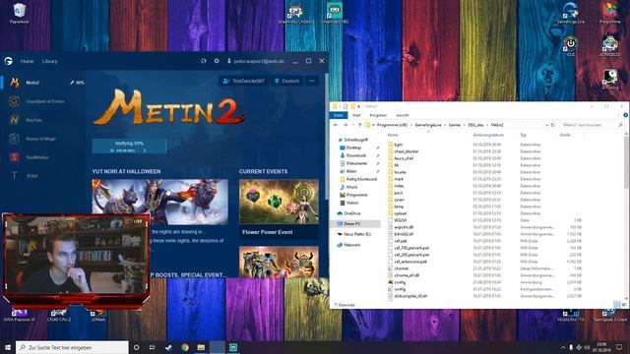Screen dimensions: 630x354
Task: Click the Gameforge logo icon
Action: tap(9, 61)
